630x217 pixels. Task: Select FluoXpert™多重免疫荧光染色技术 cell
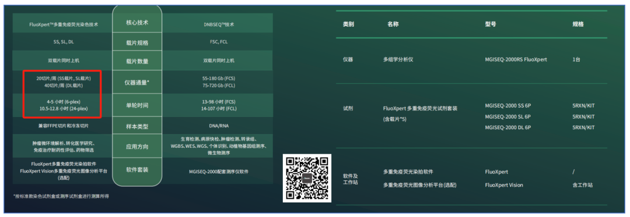pos(64,24)
